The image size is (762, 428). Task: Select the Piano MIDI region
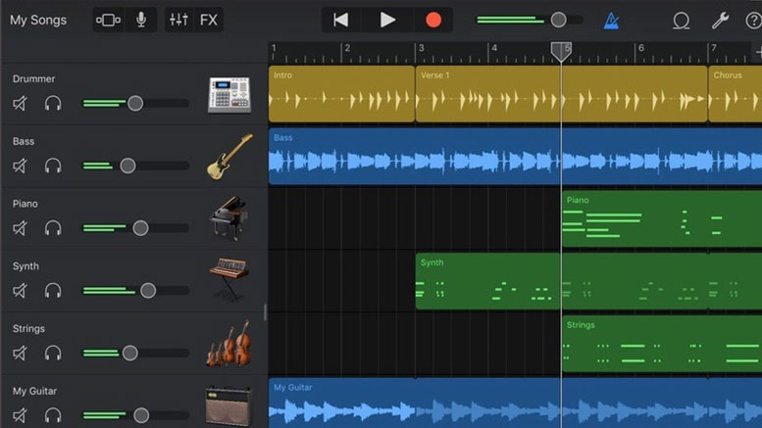(662, 218)
